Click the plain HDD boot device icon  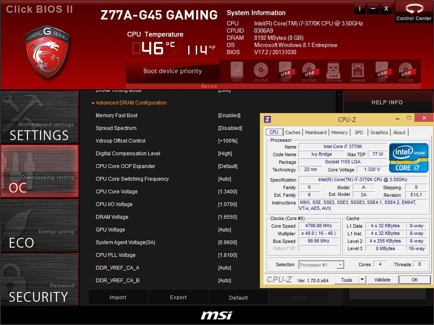tap(236, 72)
